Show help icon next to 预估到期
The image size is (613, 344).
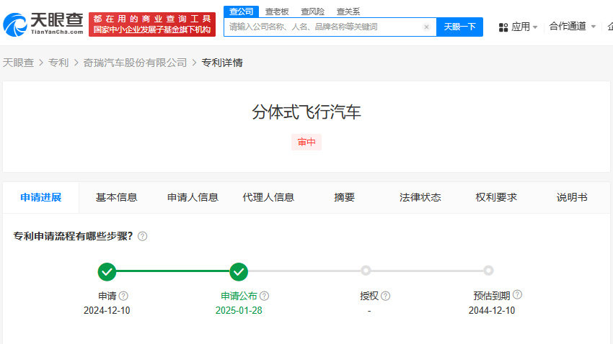(x=517, y=295)
